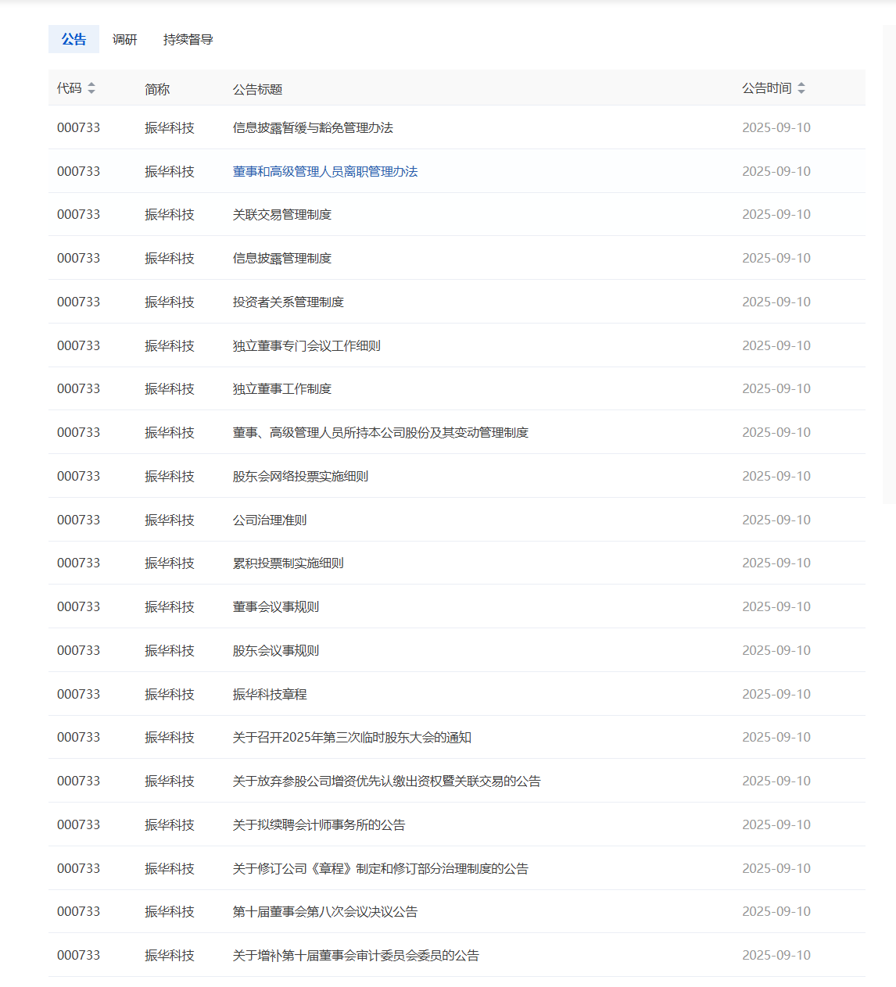This screenshot has width=896, height=987.
Task: Open 投资者关系管理制度 announcement
Action: pyautogui.click(x=289, y=302)
